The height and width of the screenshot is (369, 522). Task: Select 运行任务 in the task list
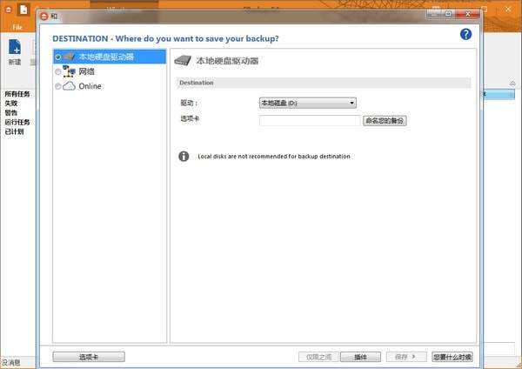[17, 122]
